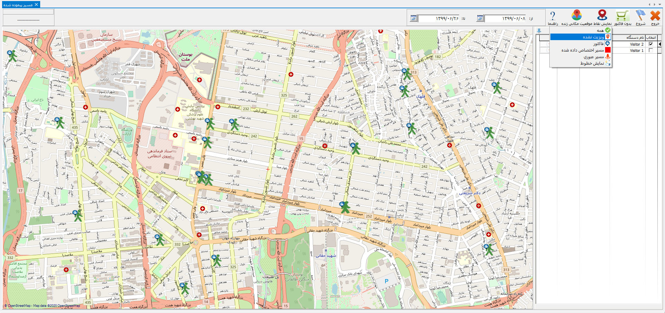Check the Visitor 1 checkbox
The height and width of the screenshot is (313, 665).
651,50
